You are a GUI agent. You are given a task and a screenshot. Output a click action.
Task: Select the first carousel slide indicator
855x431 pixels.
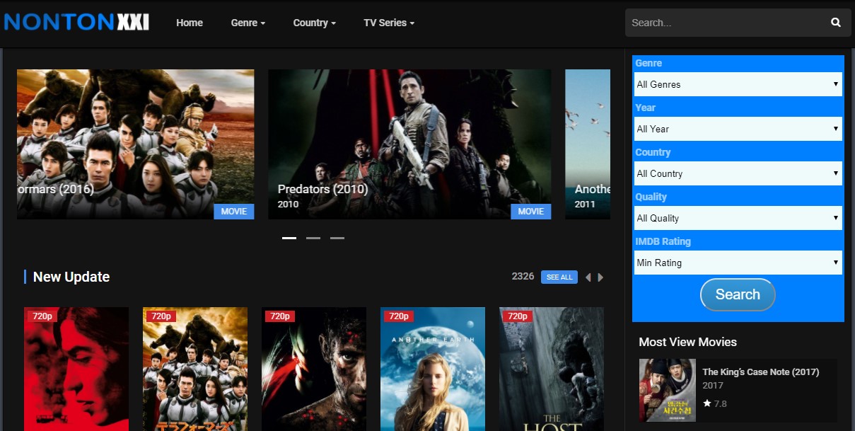click(289, 238)
